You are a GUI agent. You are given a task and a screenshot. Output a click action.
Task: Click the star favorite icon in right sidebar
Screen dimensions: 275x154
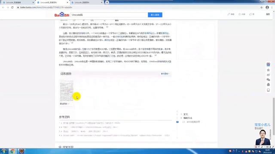coord(268,70)
